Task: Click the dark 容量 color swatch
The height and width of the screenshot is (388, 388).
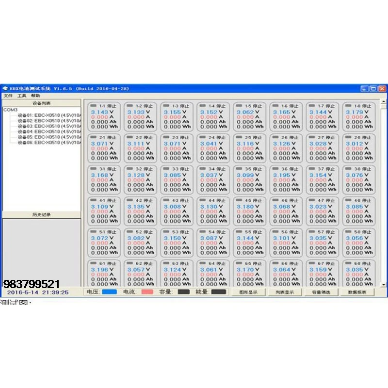Action: tap(184, 292)
